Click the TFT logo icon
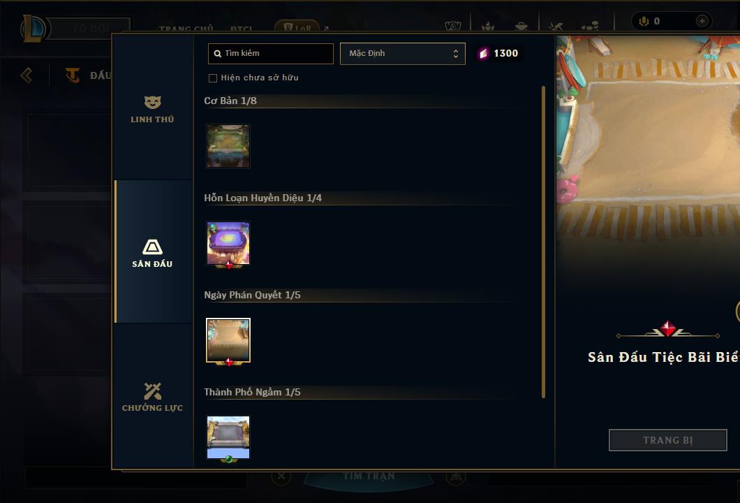740x503 pixels. (x=72, y=75)
